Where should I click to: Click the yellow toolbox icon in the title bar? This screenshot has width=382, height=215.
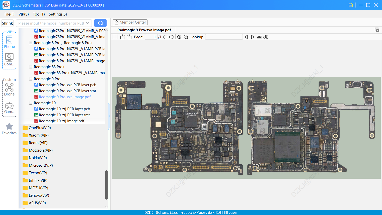point(351,5)
